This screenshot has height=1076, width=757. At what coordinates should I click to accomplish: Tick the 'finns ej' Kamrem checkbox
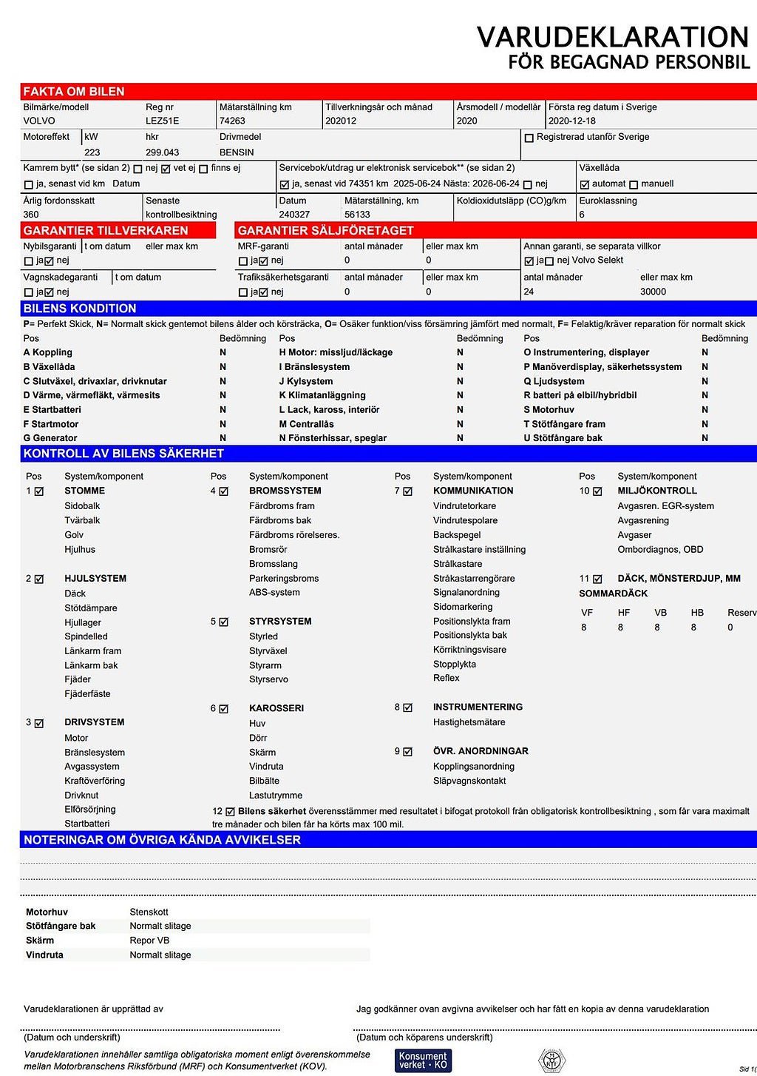[x=203, y=169]
